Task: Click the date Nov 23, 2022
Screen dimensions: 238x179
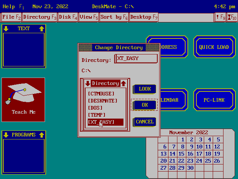Action: [51, 7]
